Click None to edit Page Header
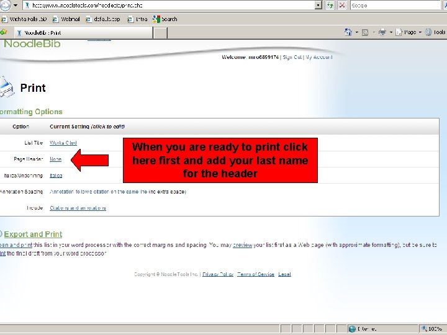447x335 pixels. [56, 159]
